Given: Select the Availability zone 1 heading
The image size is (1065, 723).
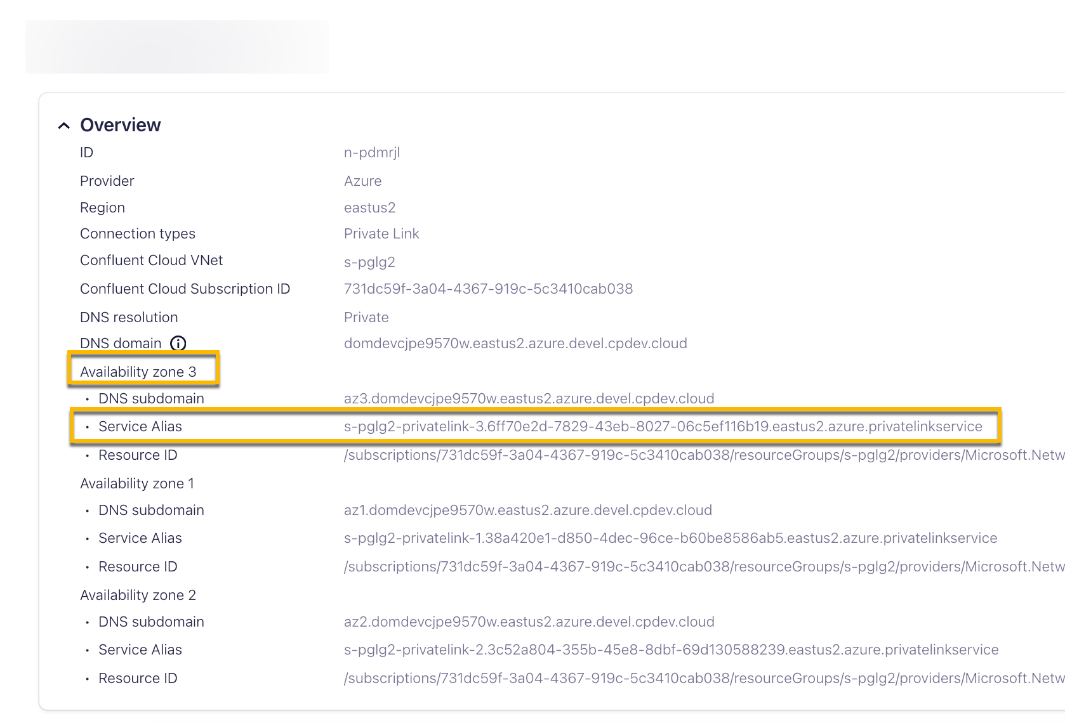Looking at the screenshot, I should (137, 483).
